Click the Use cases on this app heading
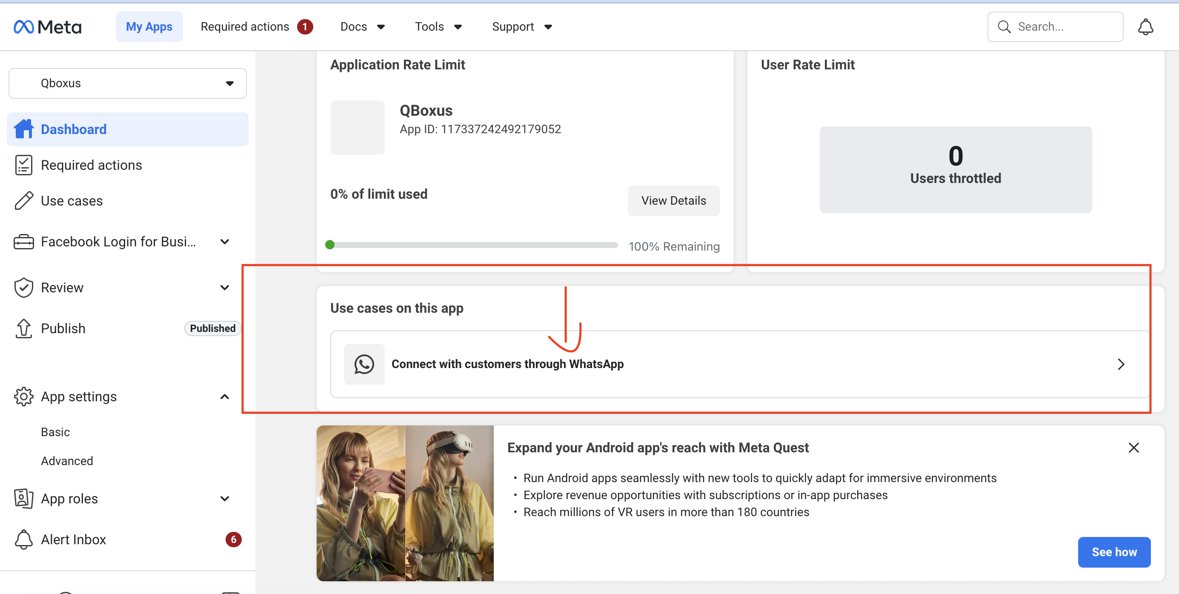The image size is (1179, 594). 397,308
